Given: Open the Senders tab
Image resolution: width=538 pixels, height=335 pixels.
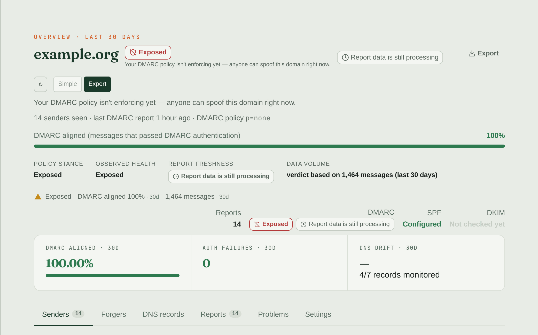Looking at the screenshot, I should 63,314.
